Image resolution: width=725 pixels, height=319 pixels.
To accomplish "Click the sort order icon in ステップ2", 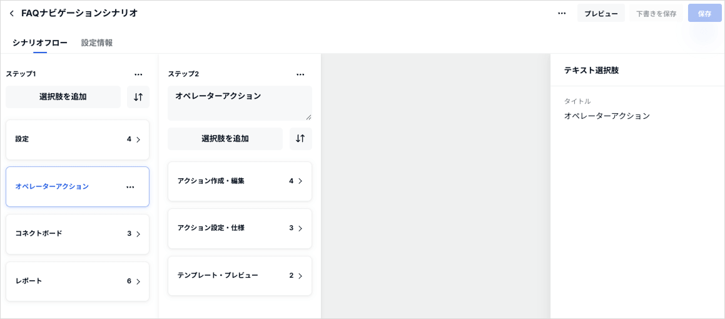I will pyautogui.click(x=300, y=139).
